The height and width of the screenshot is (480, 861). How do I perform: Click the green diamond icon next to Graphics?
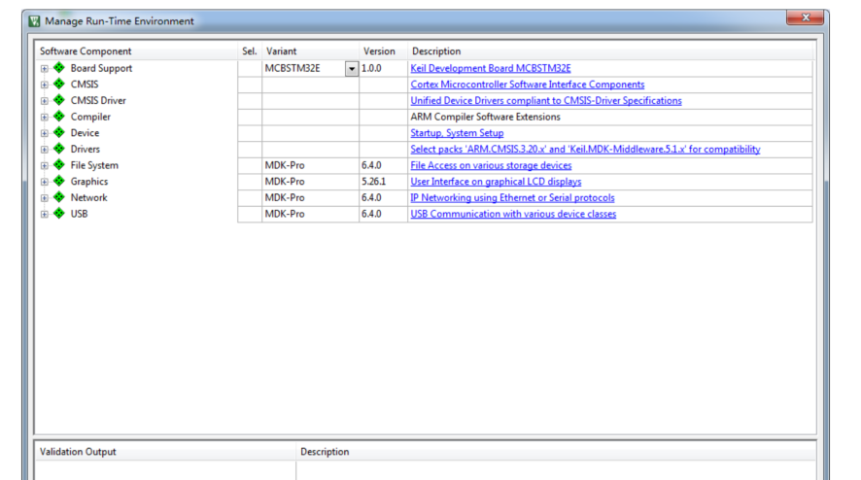58,182
